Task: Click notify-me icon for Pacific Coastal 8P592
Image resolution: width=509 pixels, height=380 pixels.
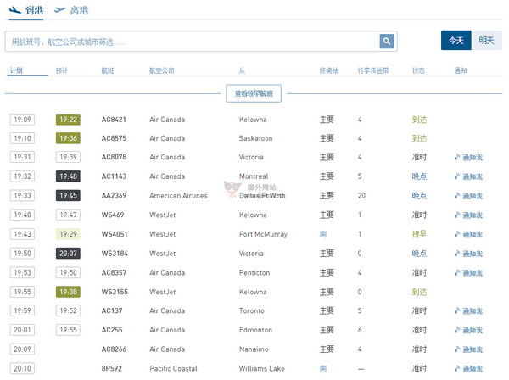Action: click(458, 369)
